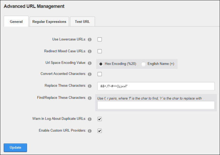Click info icon beside Redirect Mixed Case URLs
The image size is (220, 155).
pyautogui.click(x=90, y=51)
